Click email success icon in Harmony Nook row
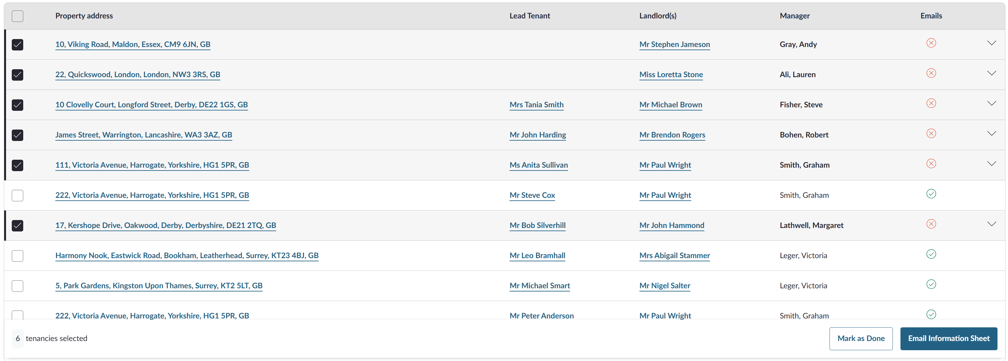The height and width of the screenshot is (361, 1008). click(x=931, y=254)
